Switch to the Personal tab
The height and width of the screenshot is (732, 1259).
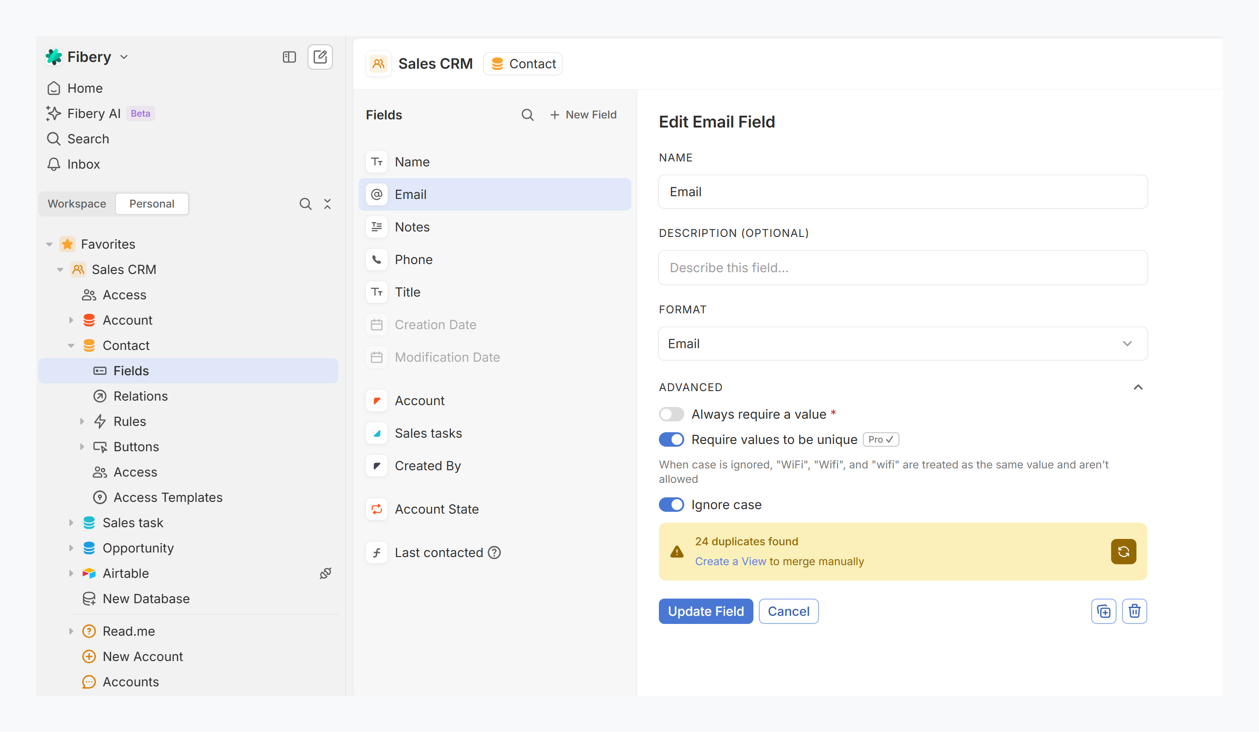[x=152, y=203]
